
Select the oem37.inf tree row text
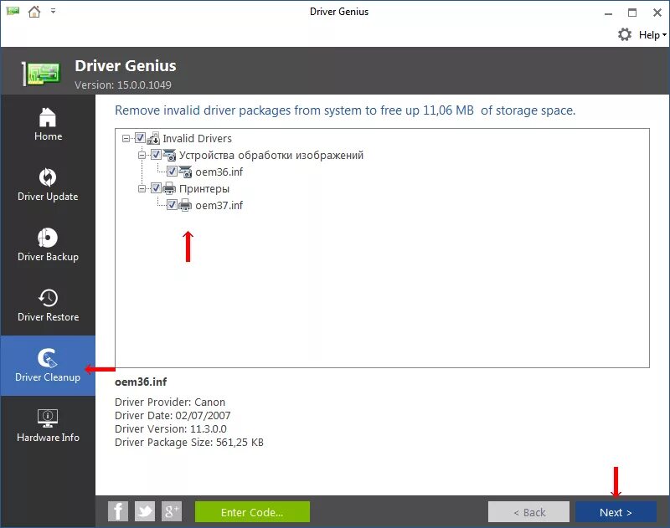coord(219,205)
